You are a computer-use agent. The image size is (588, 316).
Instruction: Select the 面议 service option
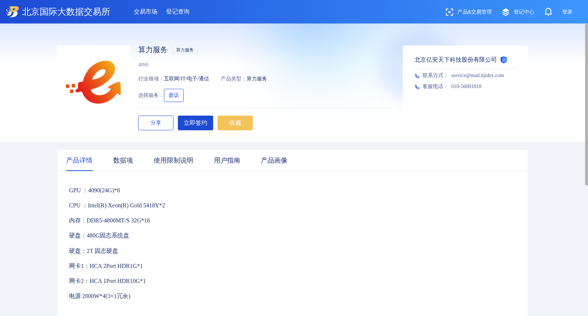point(174,95)
